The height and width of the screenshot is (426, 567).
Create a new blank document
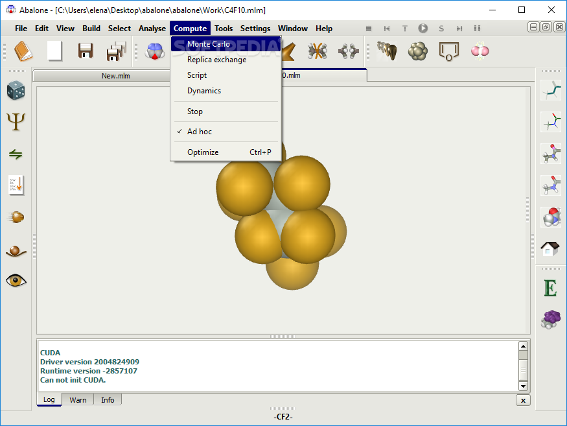(x=54, y=51)
